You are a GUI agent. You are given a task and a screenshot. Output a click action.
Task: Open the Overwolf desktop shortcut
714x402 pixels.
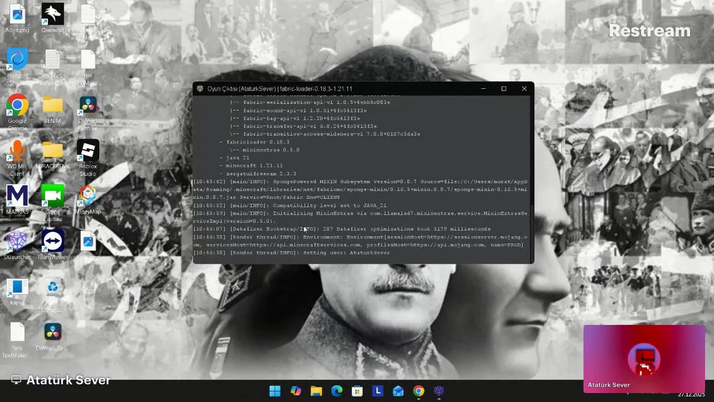(52, 18)
